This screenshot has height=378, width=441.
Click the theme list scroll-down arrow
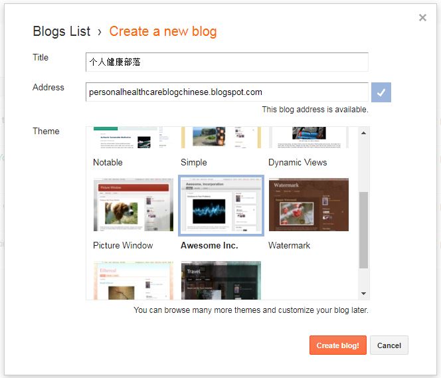pos(363,294)
